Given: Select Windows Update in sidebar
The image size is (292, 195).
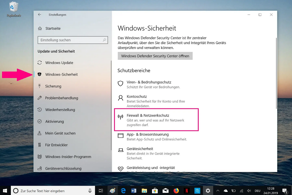Looking at the screenshot, I should tap(59, 63).
